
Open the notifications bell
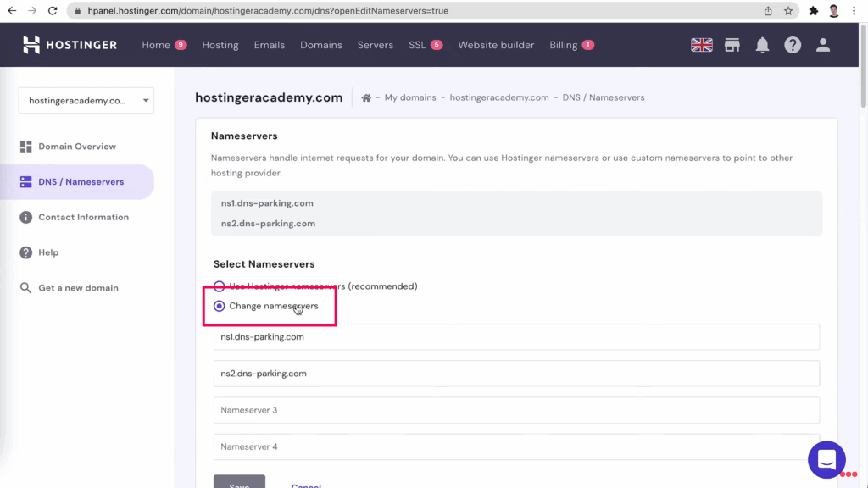pyautogui.click(x=762, y=45)
